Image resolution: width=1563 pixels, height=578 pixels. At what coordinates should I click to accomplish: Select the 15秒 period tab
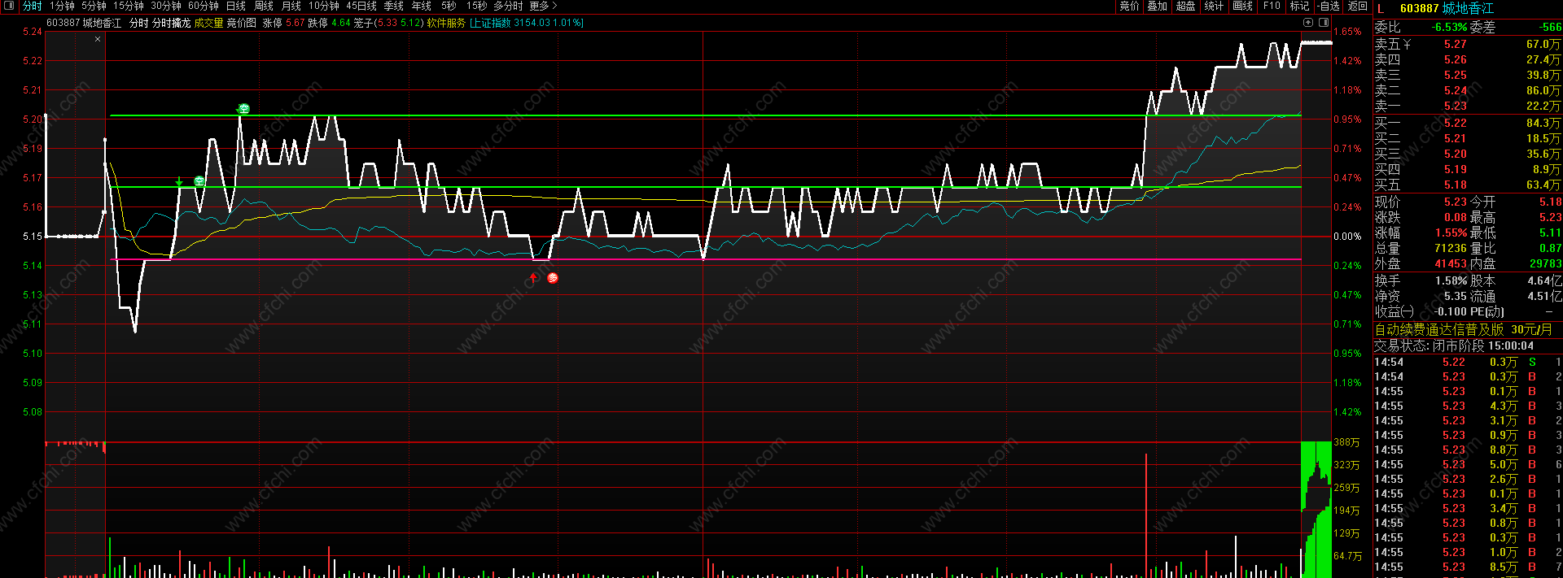tap(476, 6)
